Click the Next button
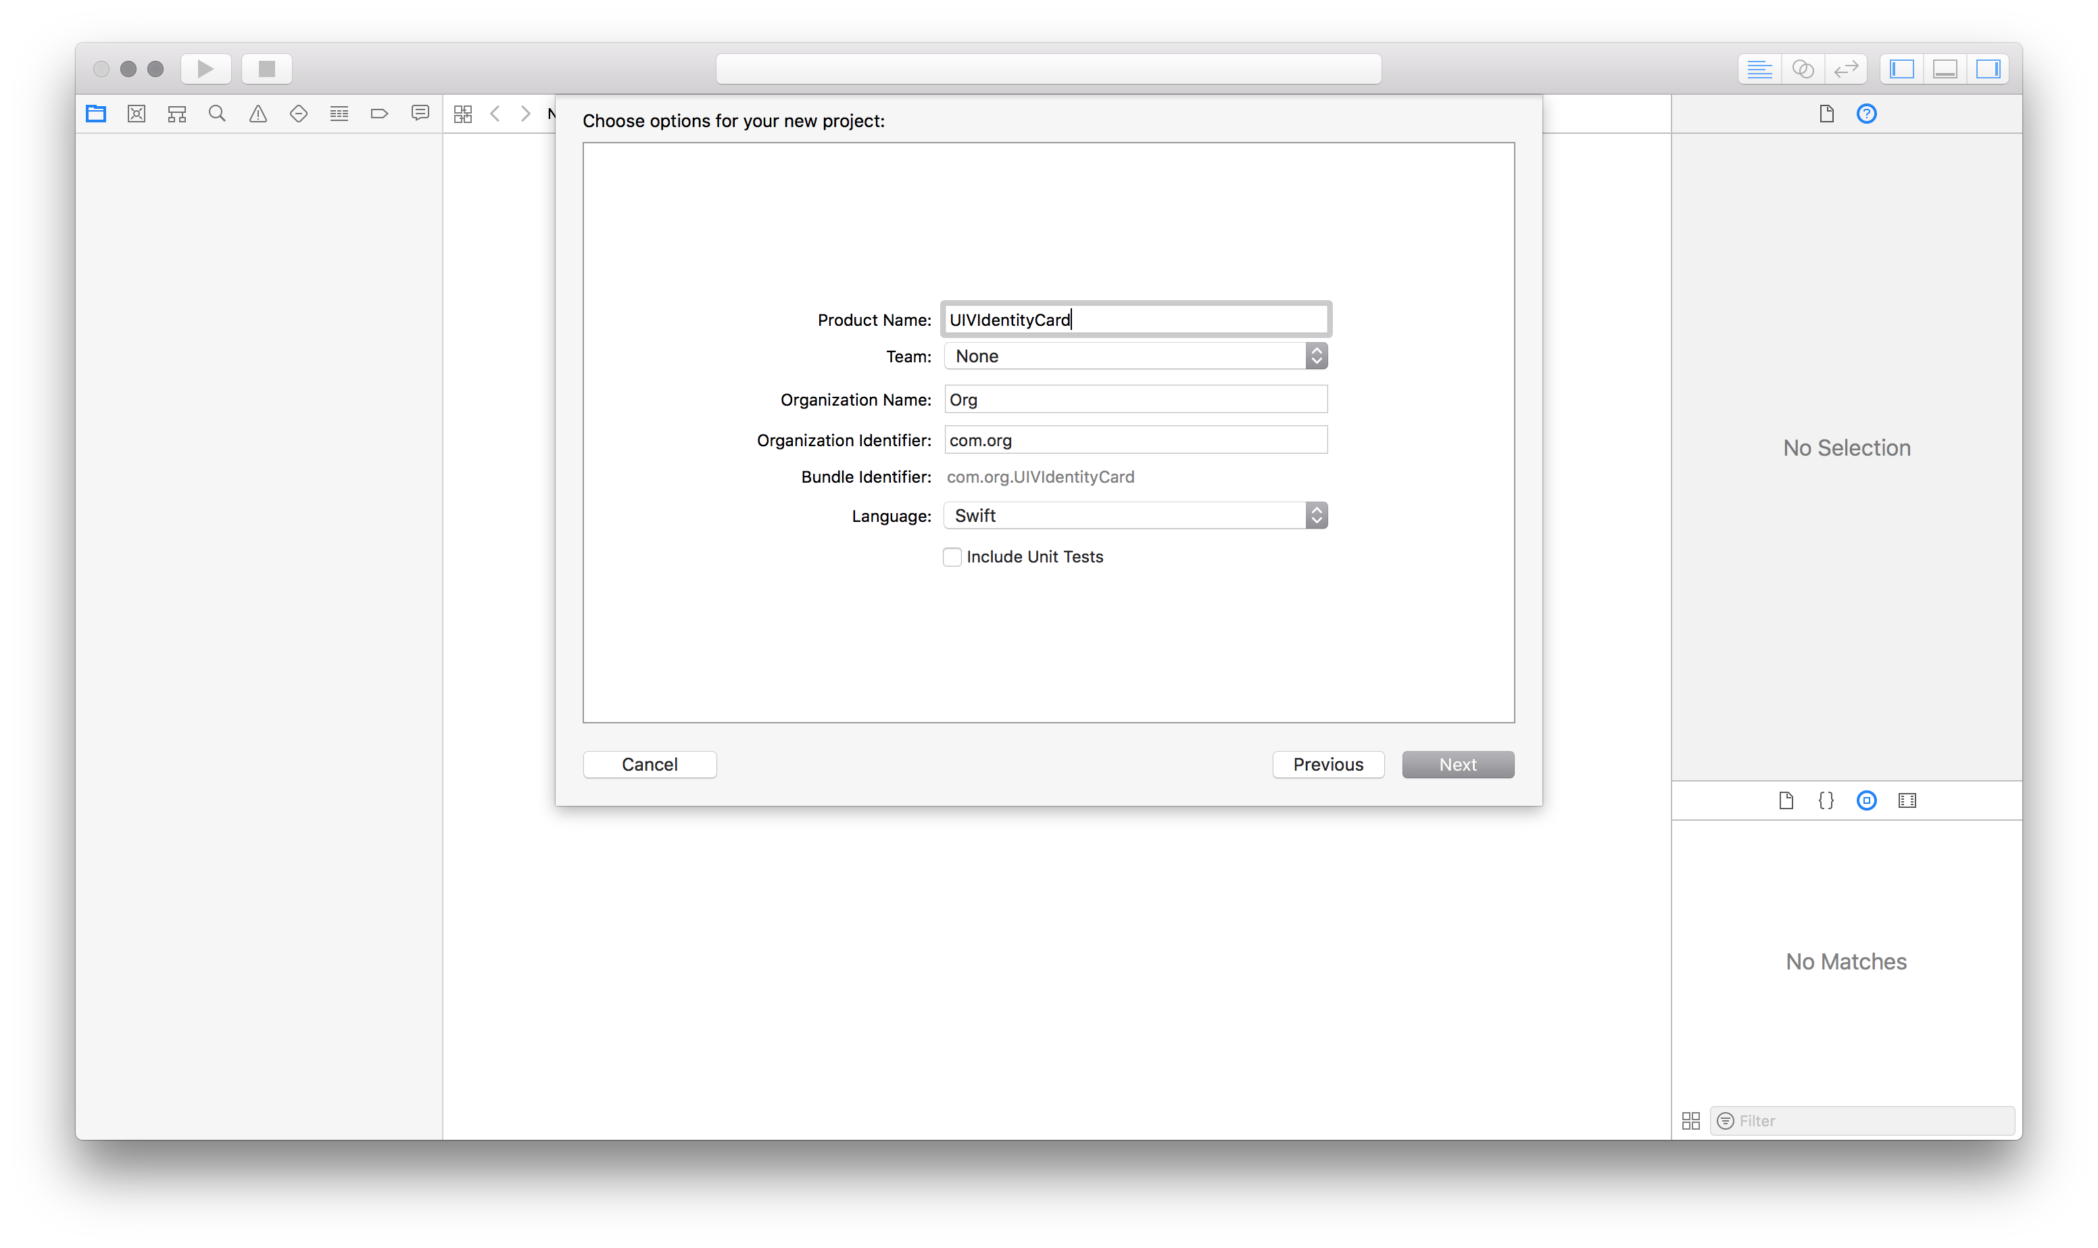Image resolution: width=2098 pixels, height=1248 pixels. 1457,763
